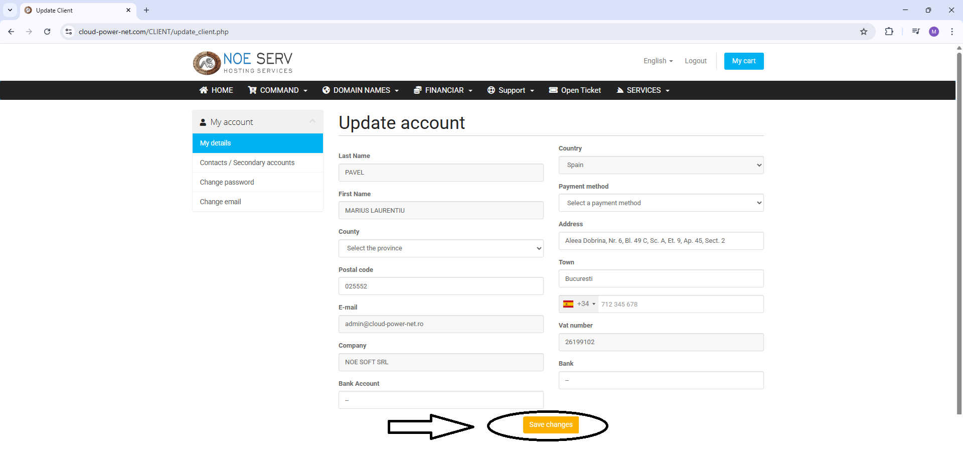Bookmark this page with the star icon
Screen dimensions: 963x451
coord(864,32)
